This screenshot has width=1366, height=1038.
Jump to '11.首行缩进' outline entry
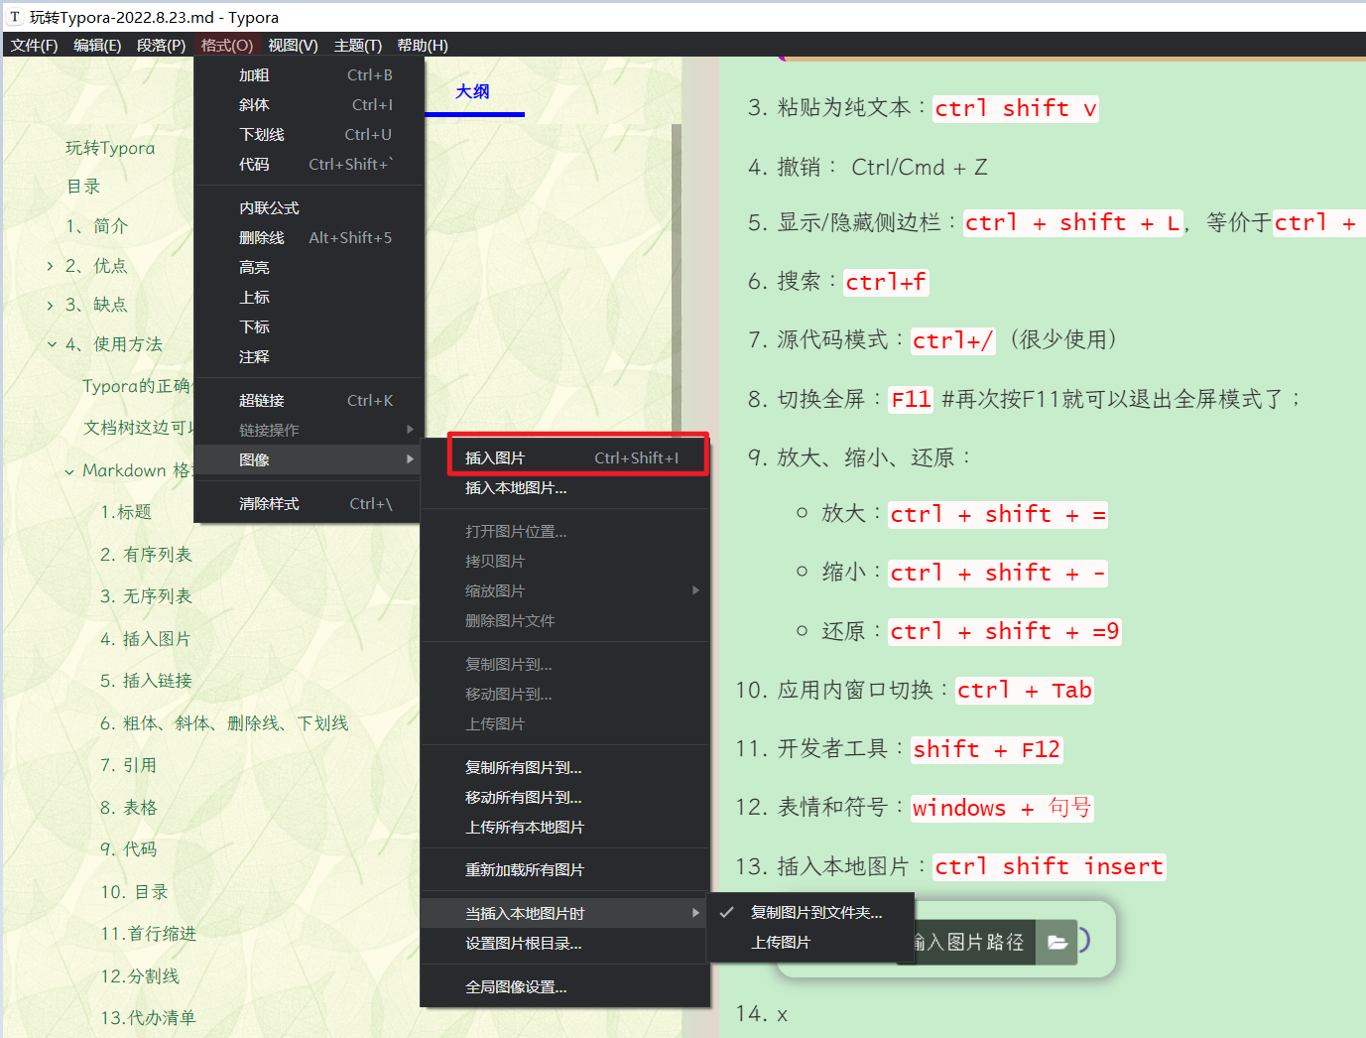tap(148, 934)
